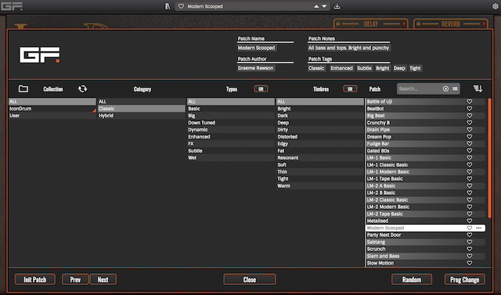
Task: Click heart icon for Modern Scooped row
Action: [x=470, y=228]
